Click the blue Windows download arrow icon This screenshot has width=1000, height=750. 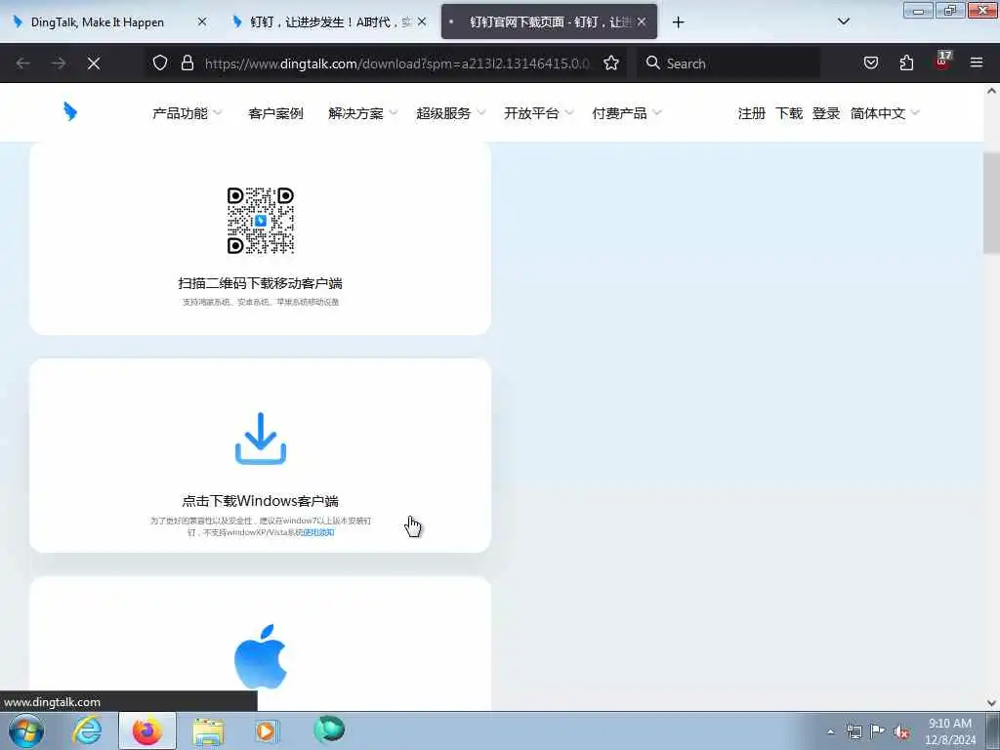(260, 438)
